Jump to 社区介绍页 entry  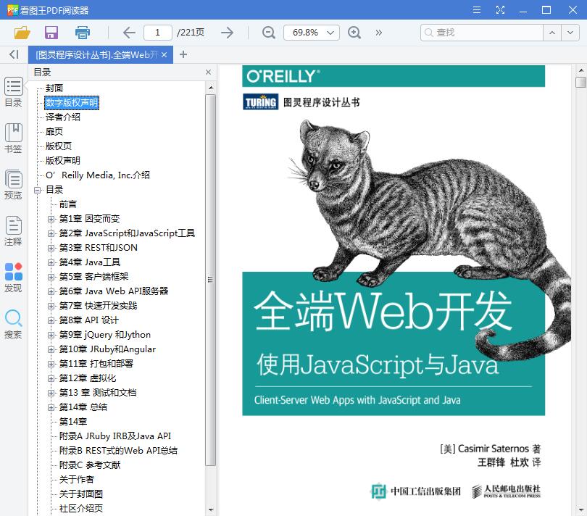click(x=81, y=509)
